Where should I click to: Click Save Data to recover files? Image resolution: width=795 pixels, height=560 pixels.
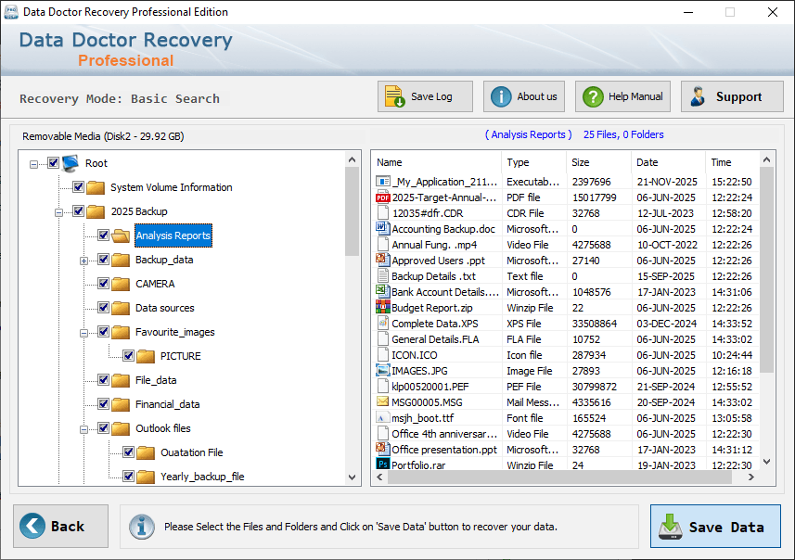tap(715, 526)
